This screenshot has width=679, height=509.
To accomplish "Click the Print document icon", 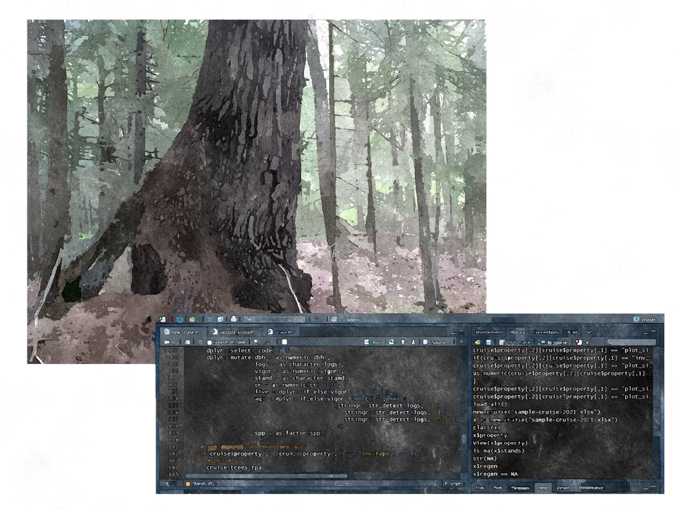I will pyautogui.click(x=233, y=319).
